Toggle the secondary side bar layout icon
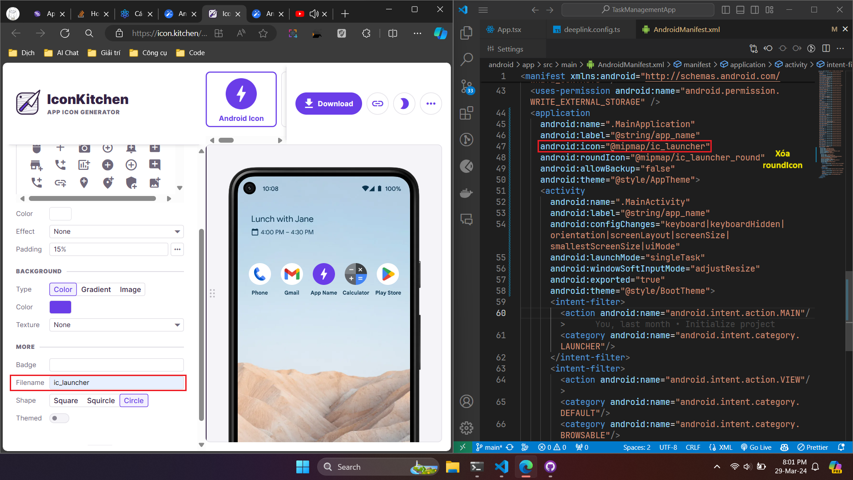This screenshot has height=480, width=853. [x=755, y=10]
